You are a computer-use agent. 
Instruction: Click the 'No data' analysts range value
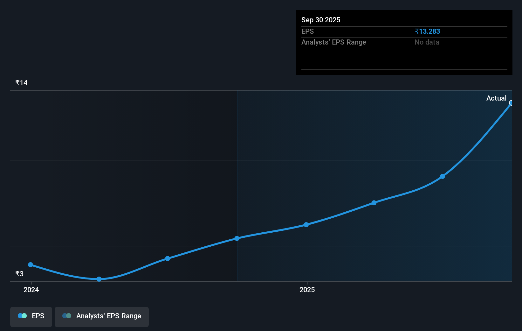(427, 42)
